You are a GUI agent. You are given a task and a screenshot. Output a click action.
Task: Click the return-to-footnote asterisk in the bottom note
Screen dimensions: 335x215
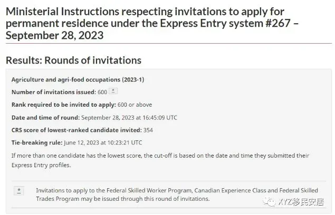(19, 191)
